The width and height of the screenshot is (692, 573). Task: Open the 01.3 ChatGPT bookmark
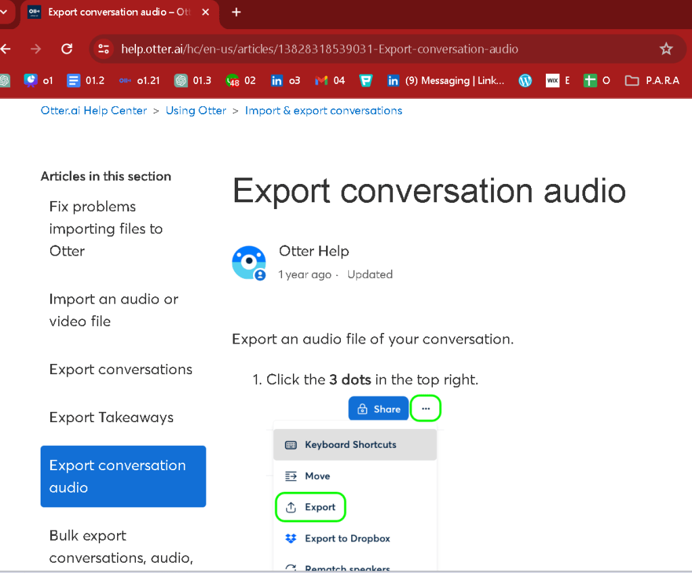[x=193, y=81]
